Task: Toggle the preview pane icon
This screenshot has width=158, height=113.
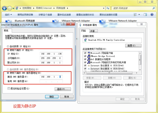Action: (145, 15)
